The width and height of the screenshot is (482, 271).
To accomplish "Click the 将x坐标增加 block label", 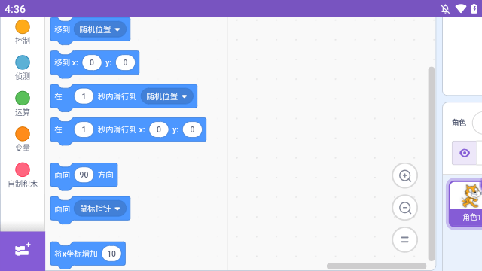I will (x=76, y=254).
